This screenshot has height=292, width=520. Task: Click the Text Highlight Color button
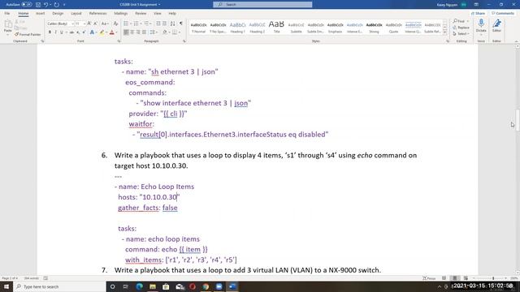tap(102, 32)
